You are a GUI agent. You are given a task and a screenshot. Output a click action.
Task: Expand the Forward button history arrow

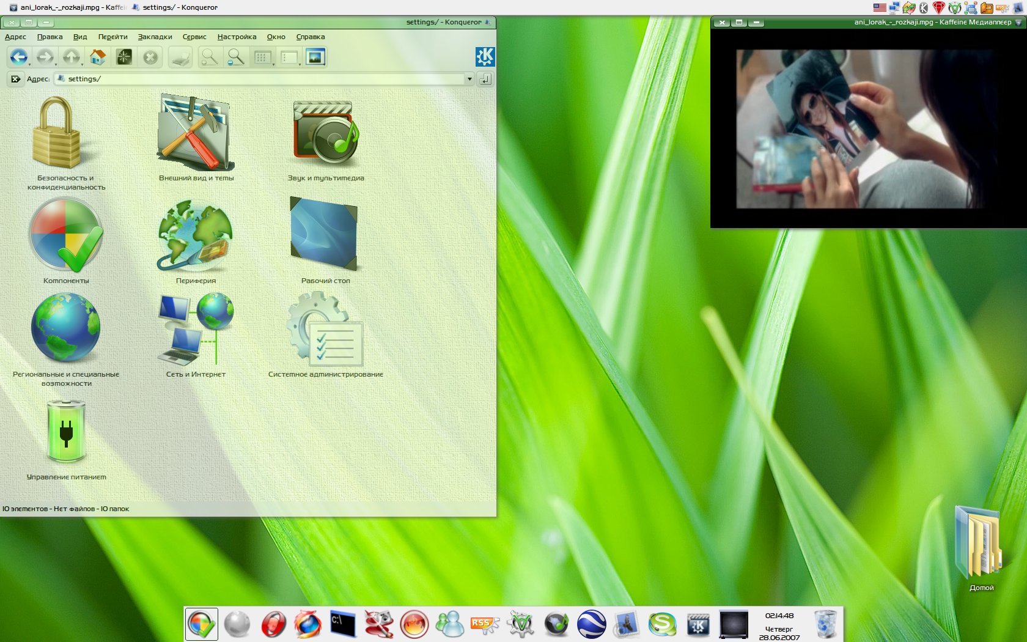tap(56, 64)
